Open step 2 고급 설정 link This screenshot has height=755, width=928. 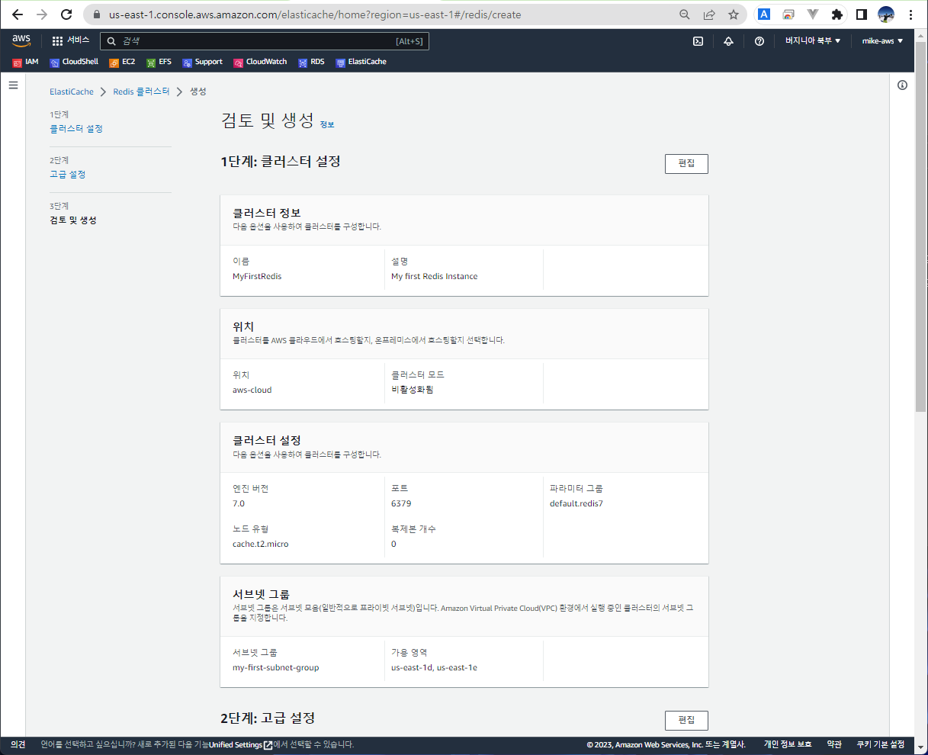tap(68, 175)
